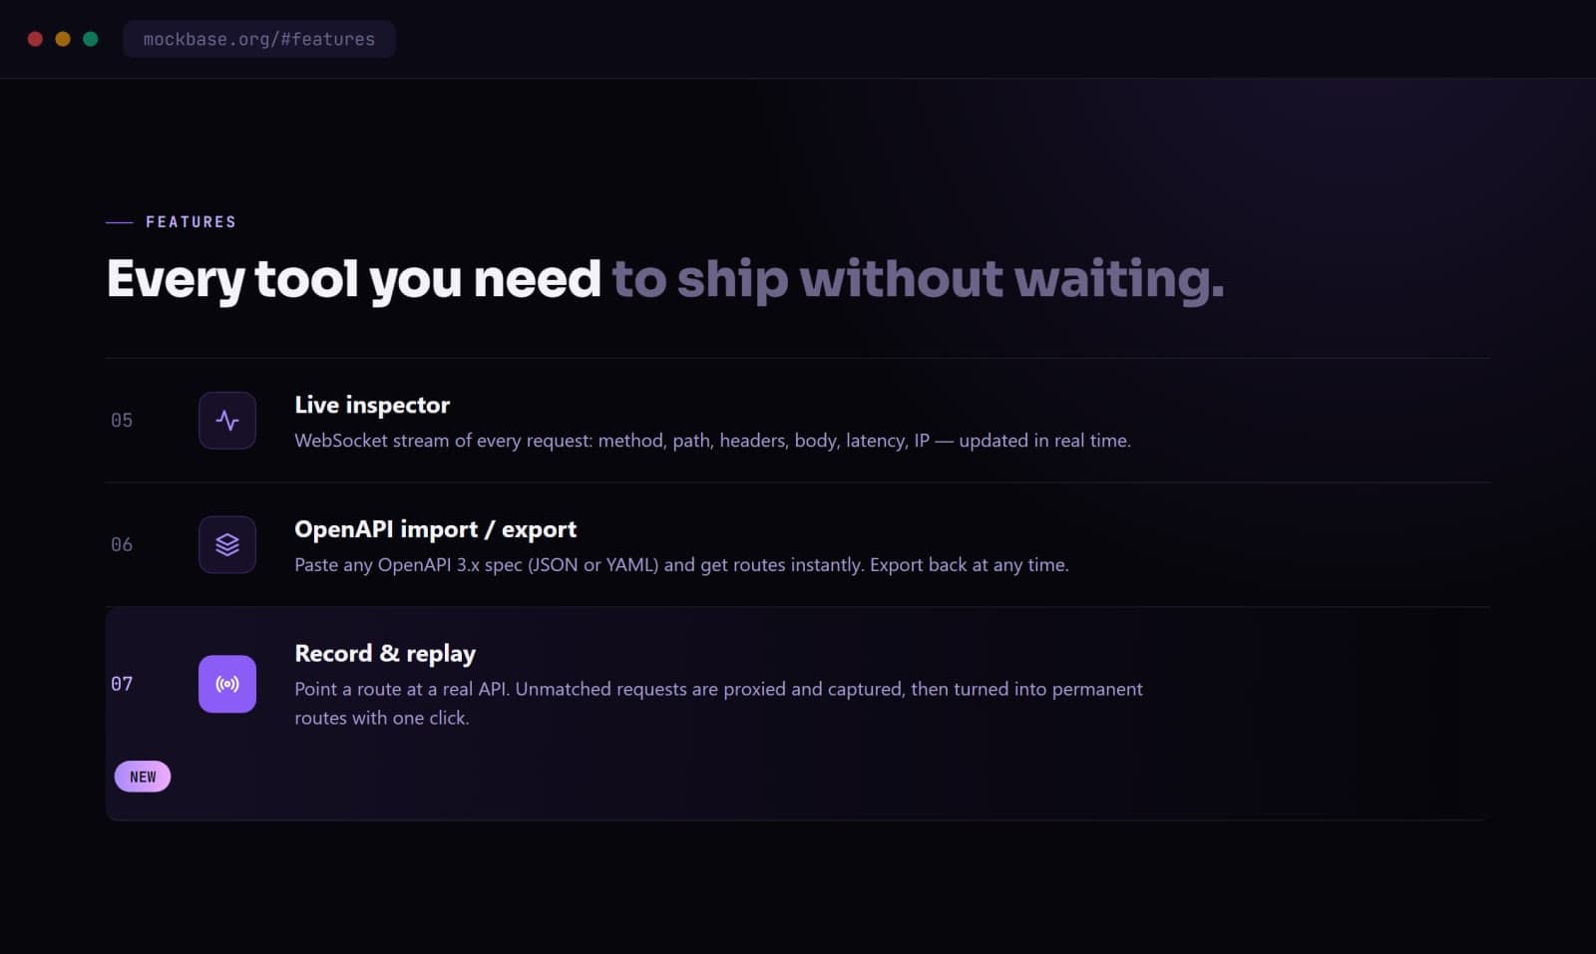The image size is (1596, 954).
Task: Click the mockbase.org/#features address bar
Action: click(x=259, y=39)
